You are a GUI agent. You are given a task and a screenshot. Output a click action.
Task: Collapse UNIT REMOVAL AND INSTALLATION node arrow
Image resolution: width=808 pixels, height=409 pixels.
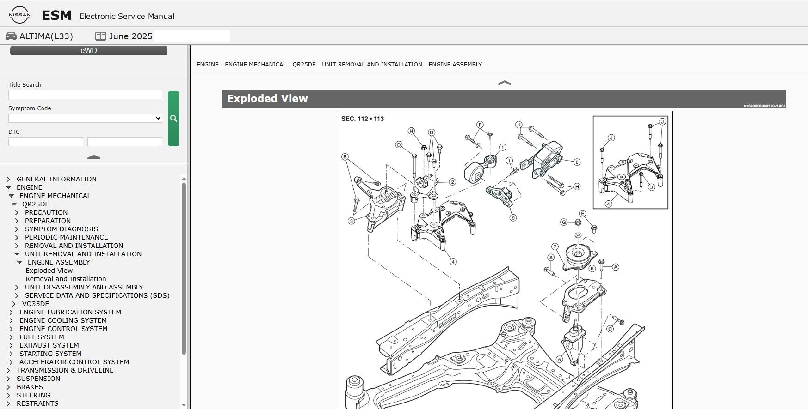tap(17, 254)
